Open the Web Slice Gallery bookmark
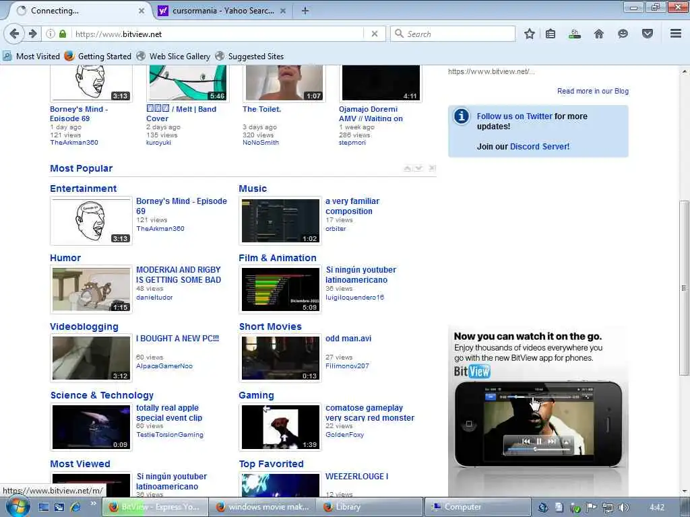690x517 pixels. point(173,57)
